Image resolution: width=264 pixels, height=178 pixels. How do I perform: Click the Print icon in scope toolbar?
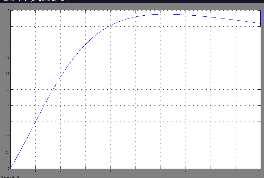coord(6,1)
